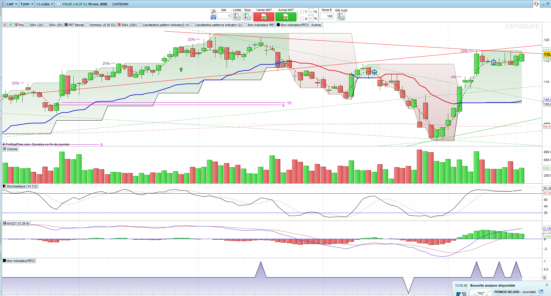551x296 pixels.
Task: Open the wrench trading settings icon
Action: (213, 11)
